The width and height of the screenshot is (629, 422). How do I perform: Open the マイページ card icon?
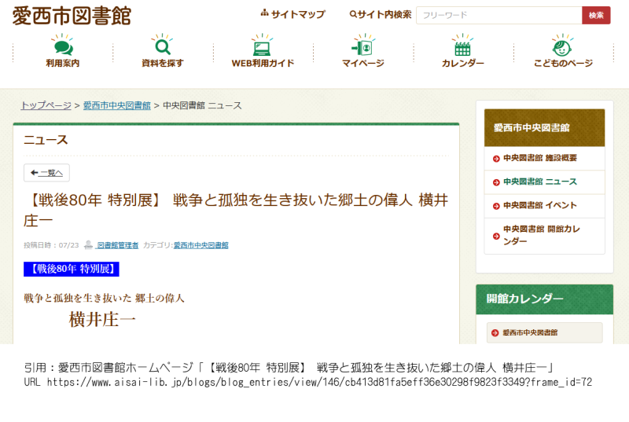(x=362, y=47)
